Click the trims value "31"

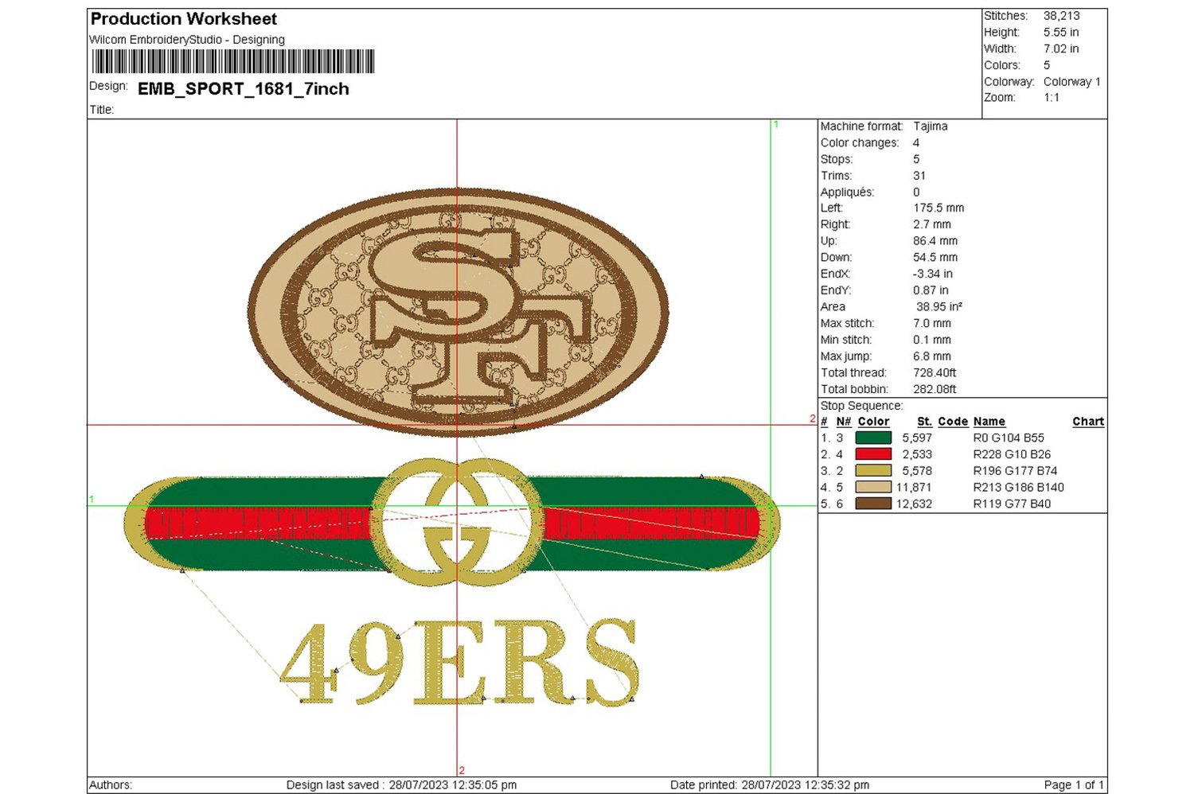pos(919,176)
